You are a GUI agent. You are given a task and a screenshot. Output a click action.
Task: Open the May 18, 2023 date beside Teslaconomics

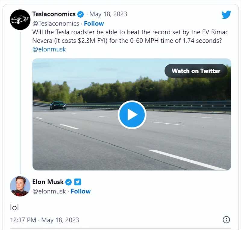tap(108, 14)
